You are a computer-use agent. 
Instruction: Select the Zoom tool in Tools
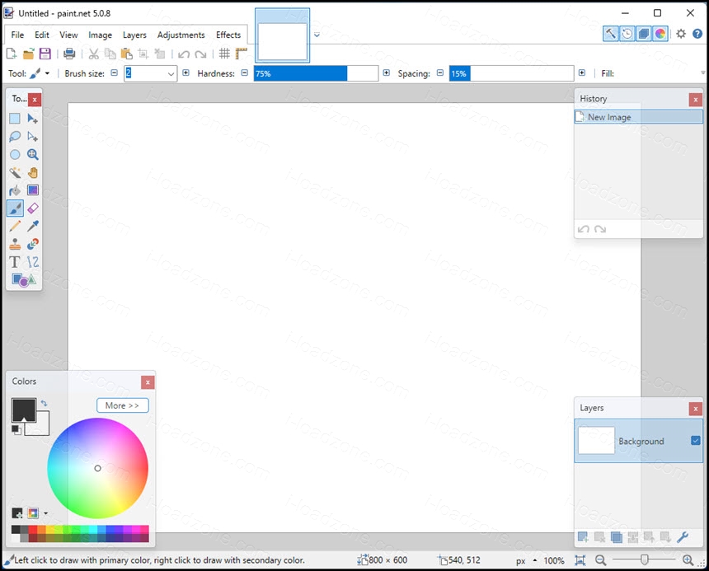pos(32,155)
